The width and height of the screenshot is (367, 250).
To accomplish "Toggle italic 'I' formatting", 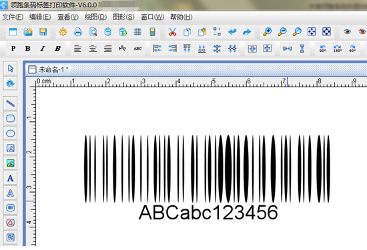I will tap(43, 49).
